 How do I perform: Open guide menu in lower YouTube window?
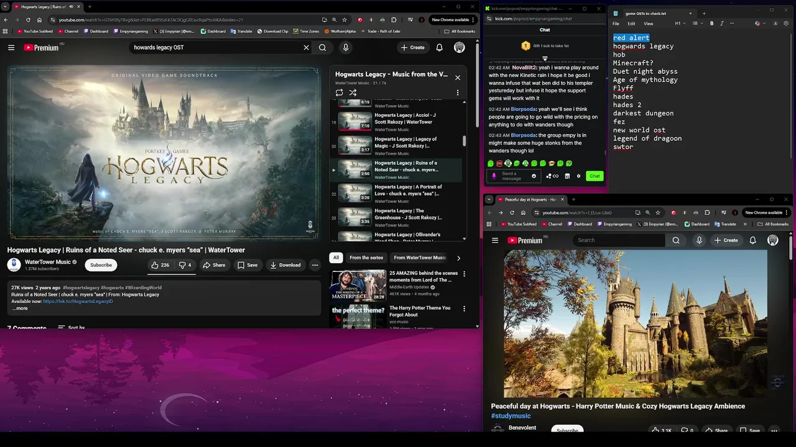pyautogui.click(x=495, y=240)
